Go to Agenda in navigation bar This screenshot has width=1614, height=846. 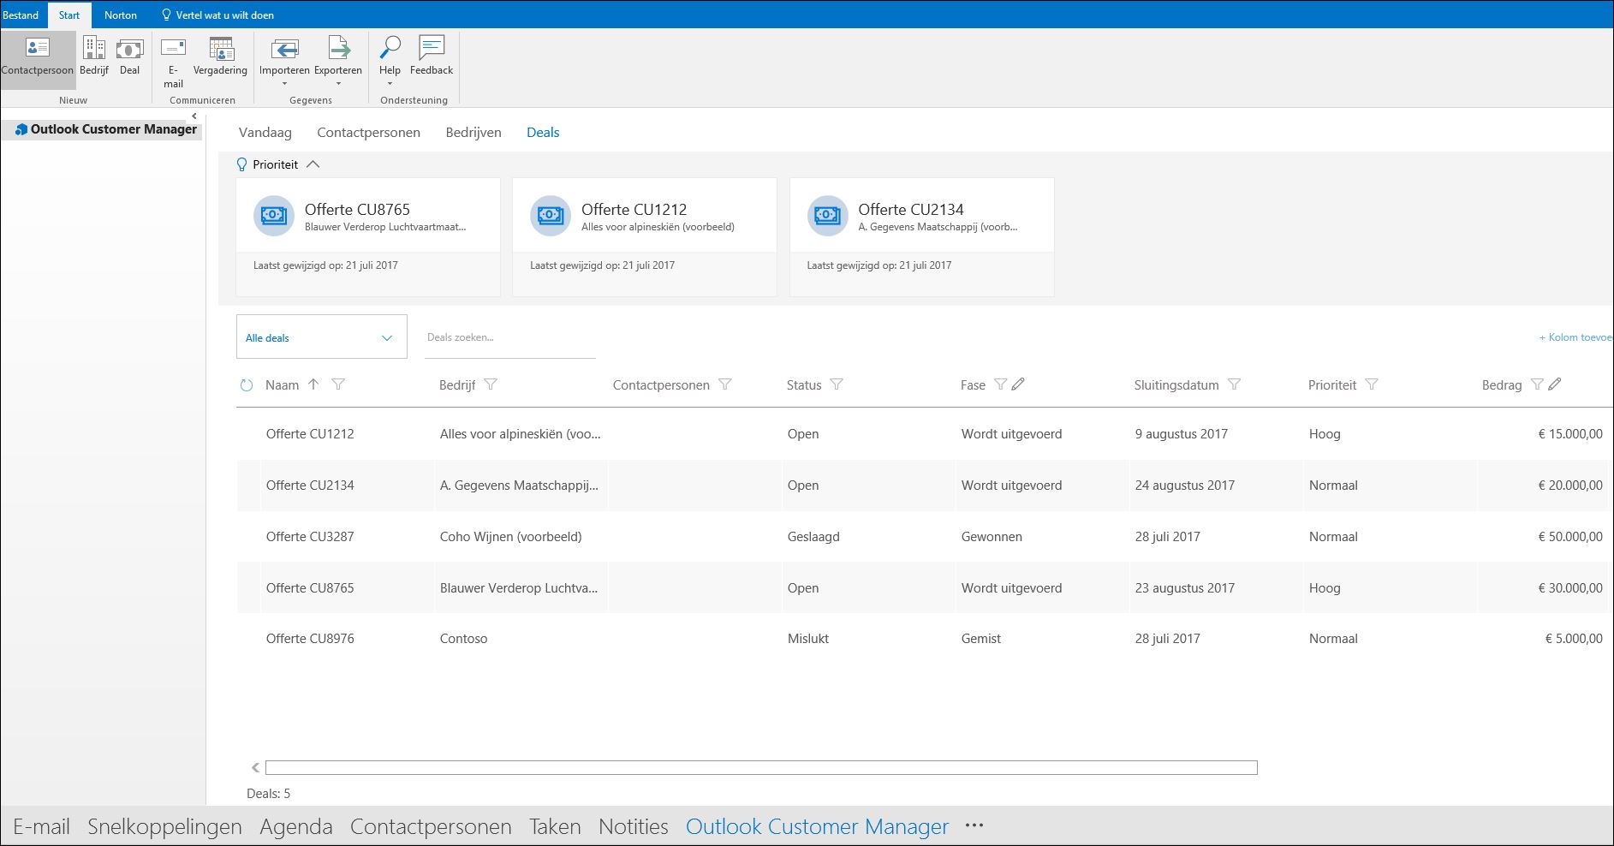click(296, 826)
